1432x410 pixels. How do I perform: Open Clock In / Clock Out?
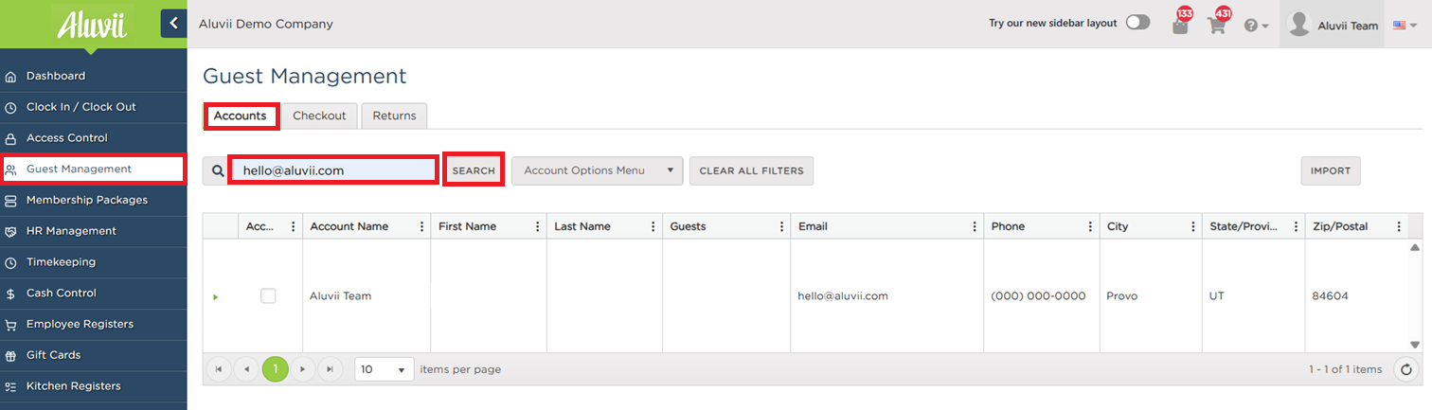coord(93,107)
